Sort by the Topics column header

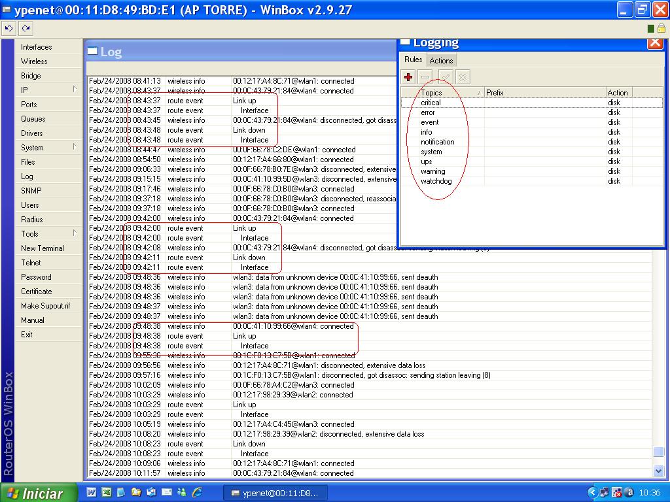click(451, 93)
